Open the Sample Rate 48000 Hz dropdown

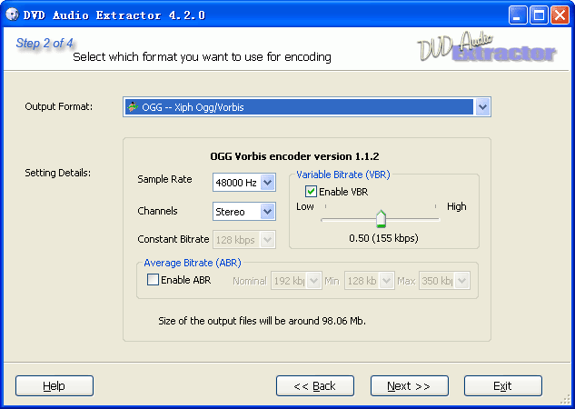[x=268, y=183]
